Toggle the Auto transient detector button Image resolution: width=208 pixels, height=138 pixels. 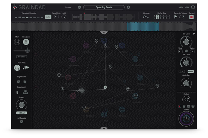click(48, 17)
